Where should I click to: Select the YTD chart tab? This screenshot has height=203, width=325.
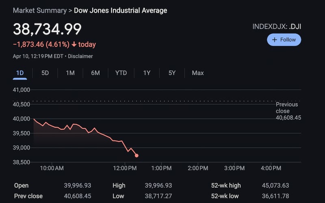pyautogui.click(x=121, y=73)
